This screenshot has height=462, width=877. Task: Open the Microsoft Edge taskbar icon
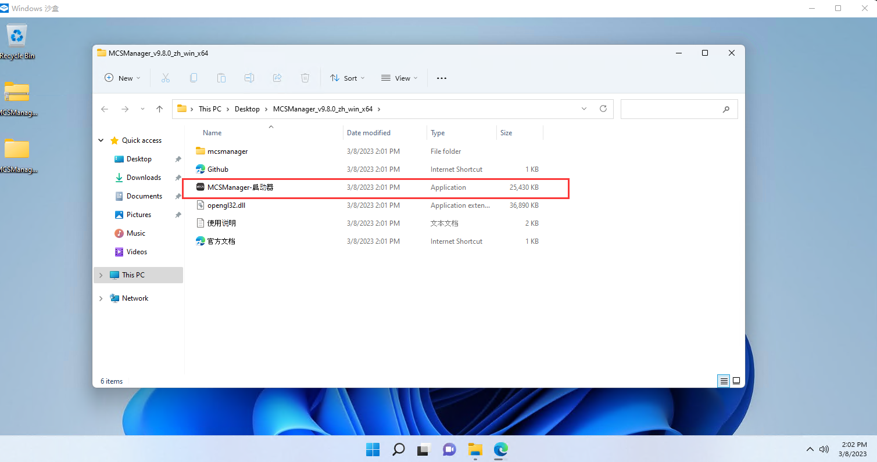[500, 449]
